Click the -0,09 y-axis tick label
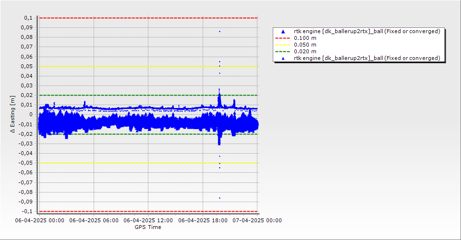The image size is (461, 240). coord(25,202)
